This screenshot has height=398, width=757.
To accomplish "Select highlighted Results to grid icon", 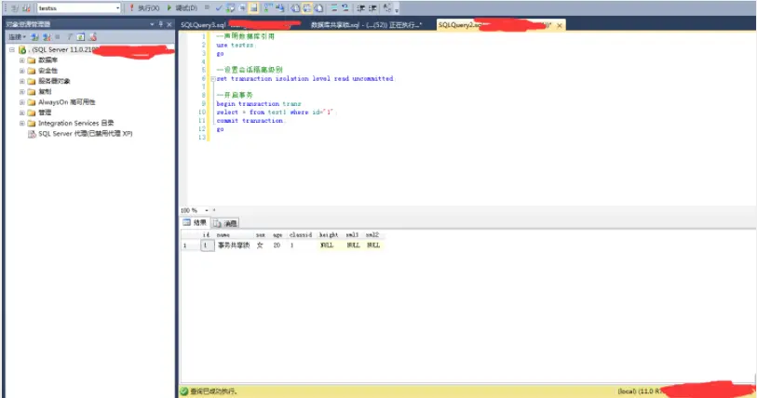I will click(307, 8).
